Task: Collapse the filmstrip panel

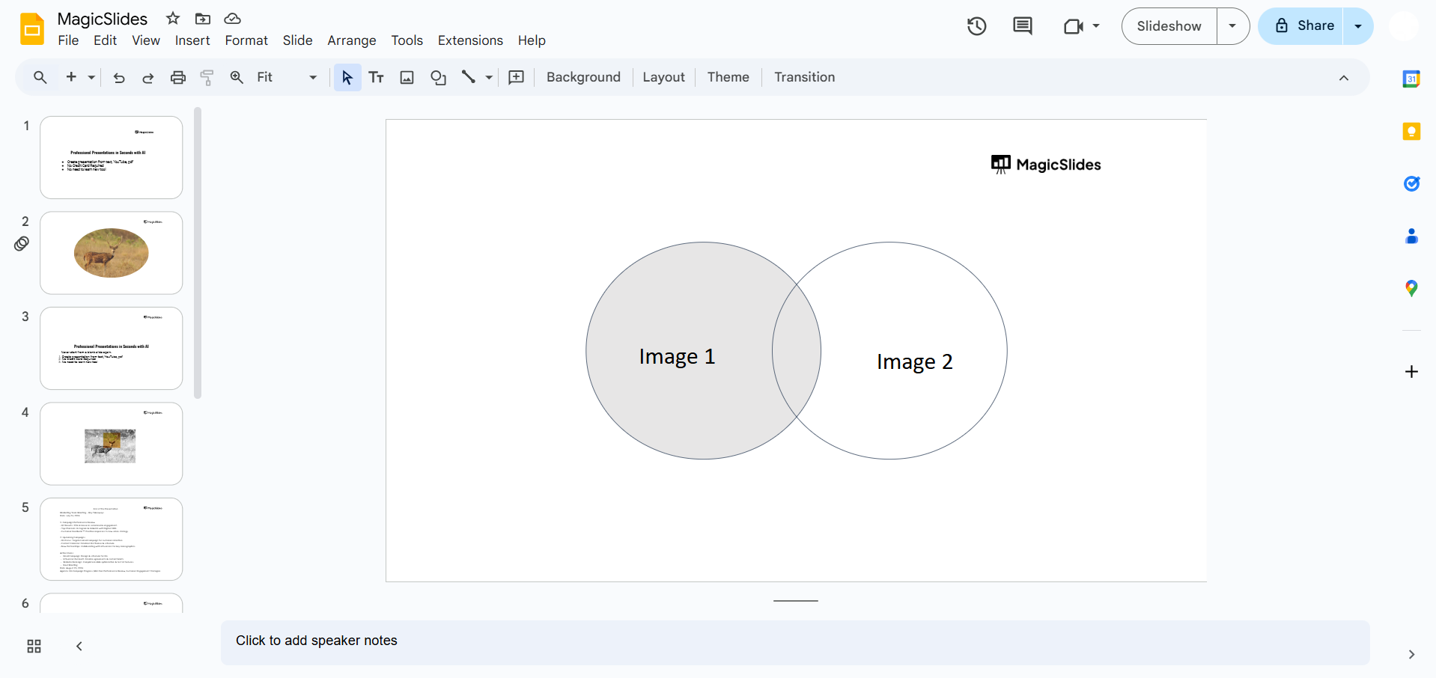Action: tap(79, 646)
